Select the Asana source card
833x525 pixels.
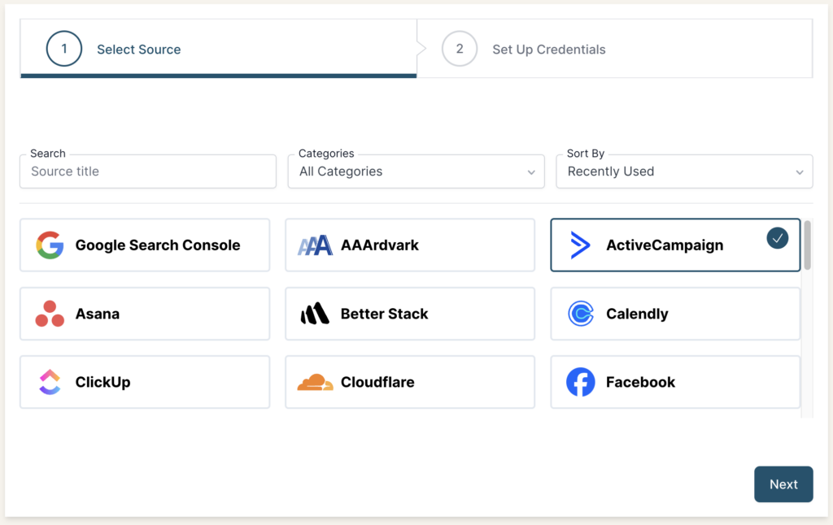[x=145, y=314]
